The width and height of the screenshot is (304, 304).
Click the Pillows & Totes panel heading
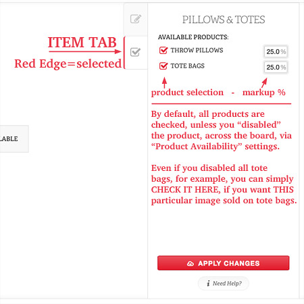[224, 20]
